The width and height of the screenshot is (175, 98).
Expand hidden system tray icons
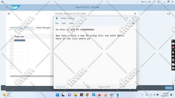142,95
